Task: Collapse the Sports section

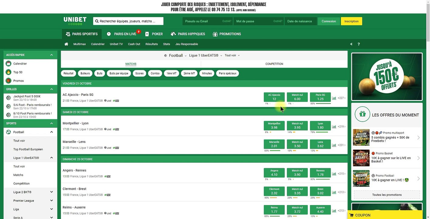Action: (52, 123)
